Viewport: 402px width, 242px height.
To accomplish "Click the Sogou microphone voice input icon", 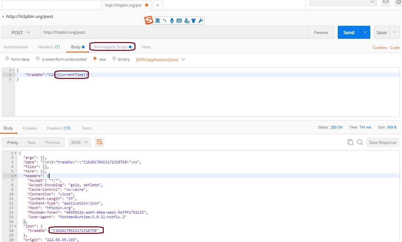I will [x=172, y=21].
